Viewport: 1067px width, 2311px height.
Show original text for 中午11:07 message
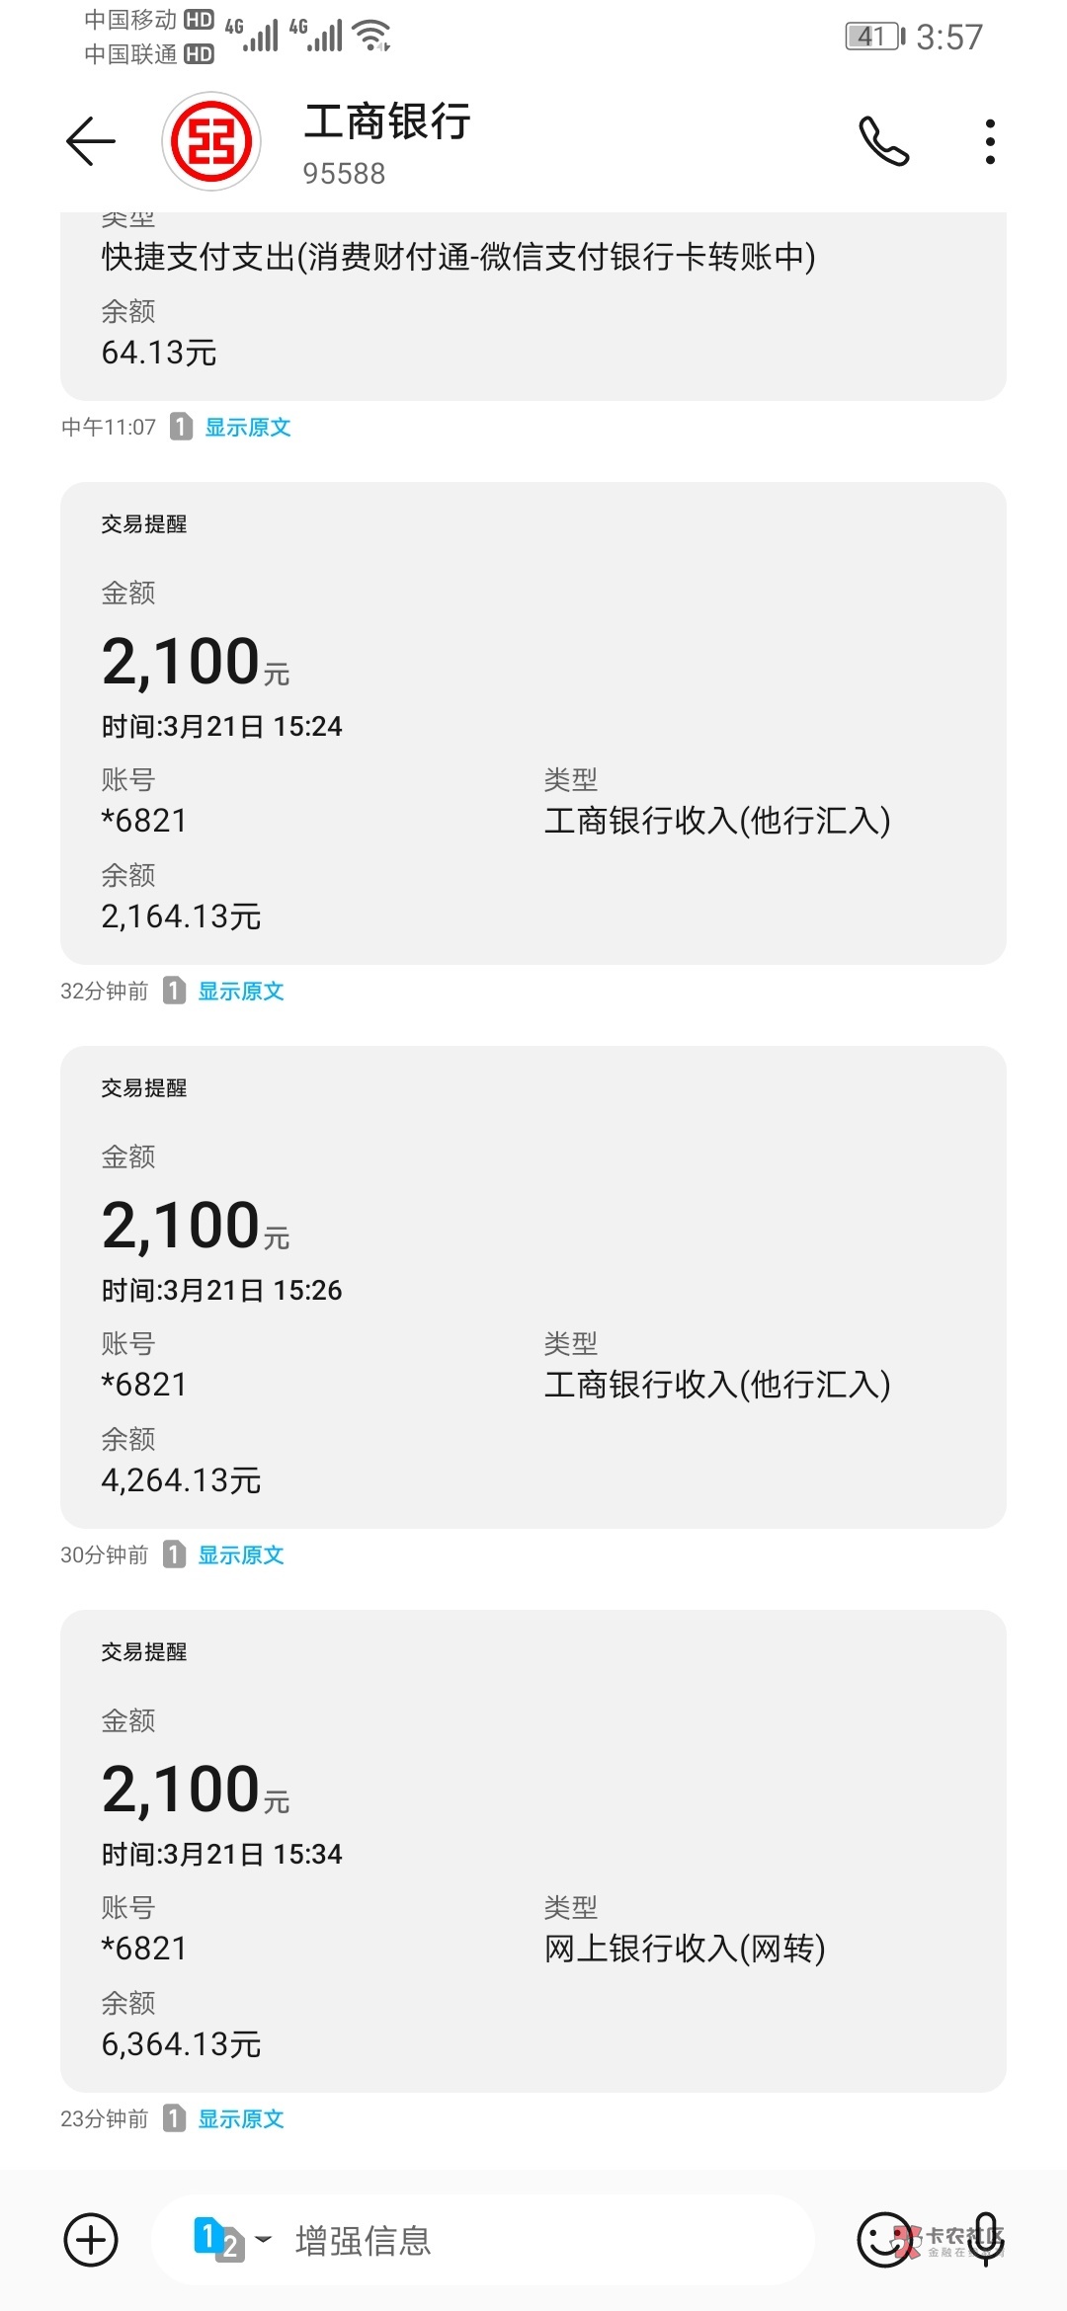coord(247,427)
